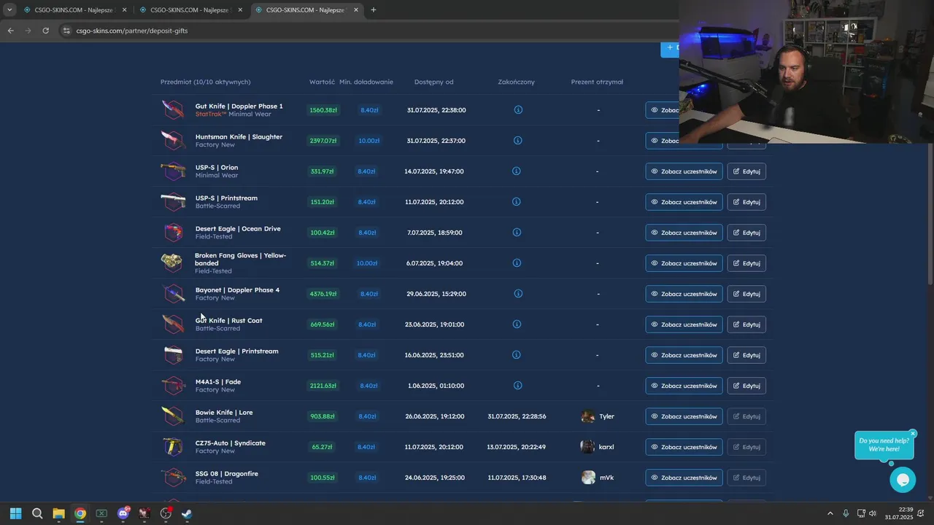Click the Broken Fang Gloves item image
This screenshot has height=525, width=934.
172,262
